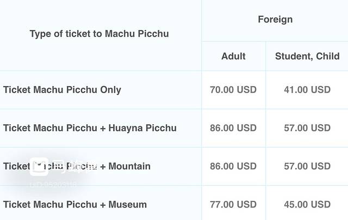
Task: Select the 70.00 USD adult price
Action: 233,90
